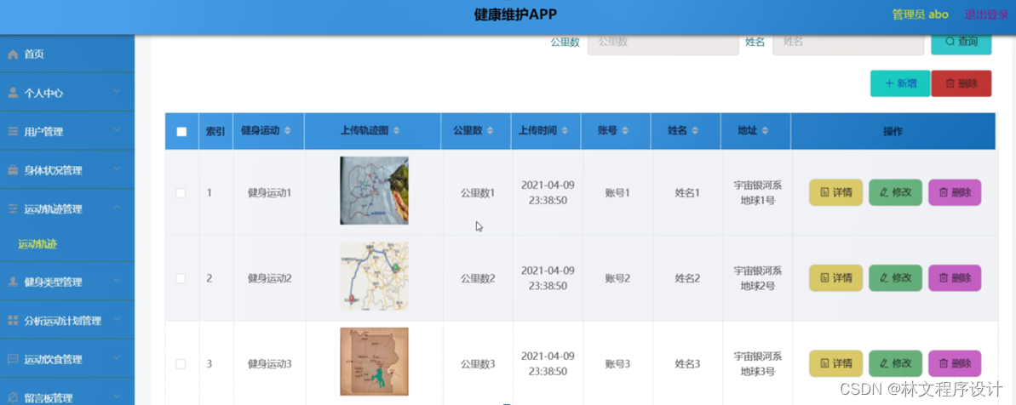Image resolution: width=1016 pixels, height=405 pixels.
Task: Click the green 新增 button
Action: (x=900, y=83)
